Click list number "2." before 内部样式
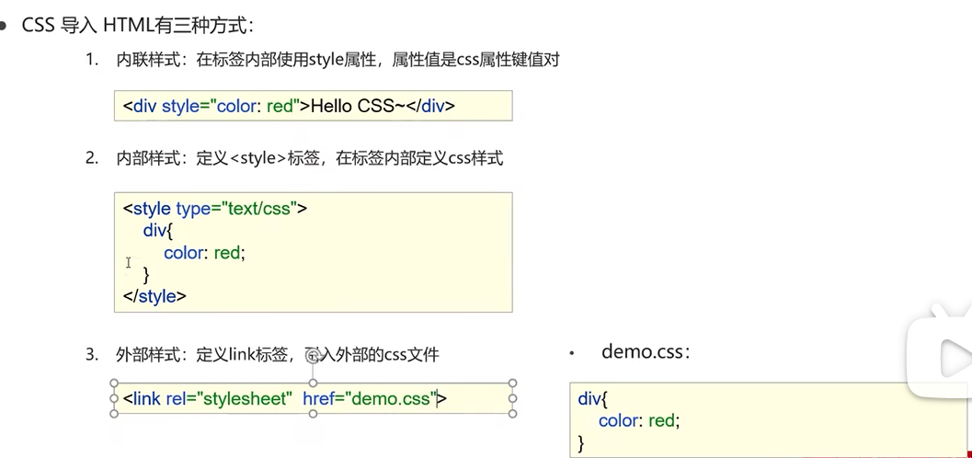Screen dimensions: 972x458 (x=92, y=158)
